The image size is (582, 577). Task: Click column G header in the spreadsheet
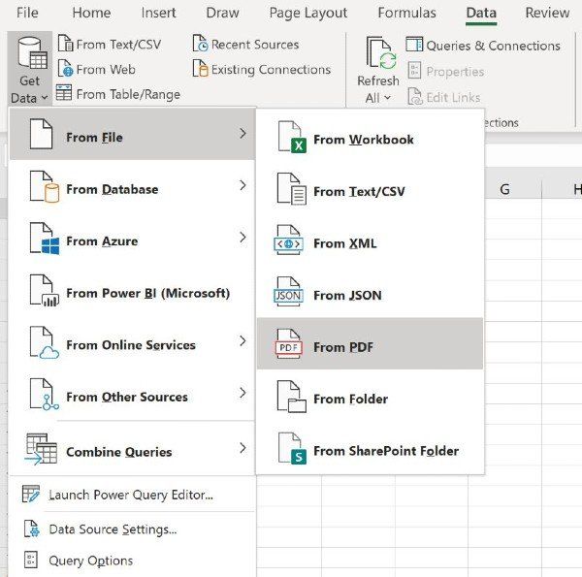(504, 189)
